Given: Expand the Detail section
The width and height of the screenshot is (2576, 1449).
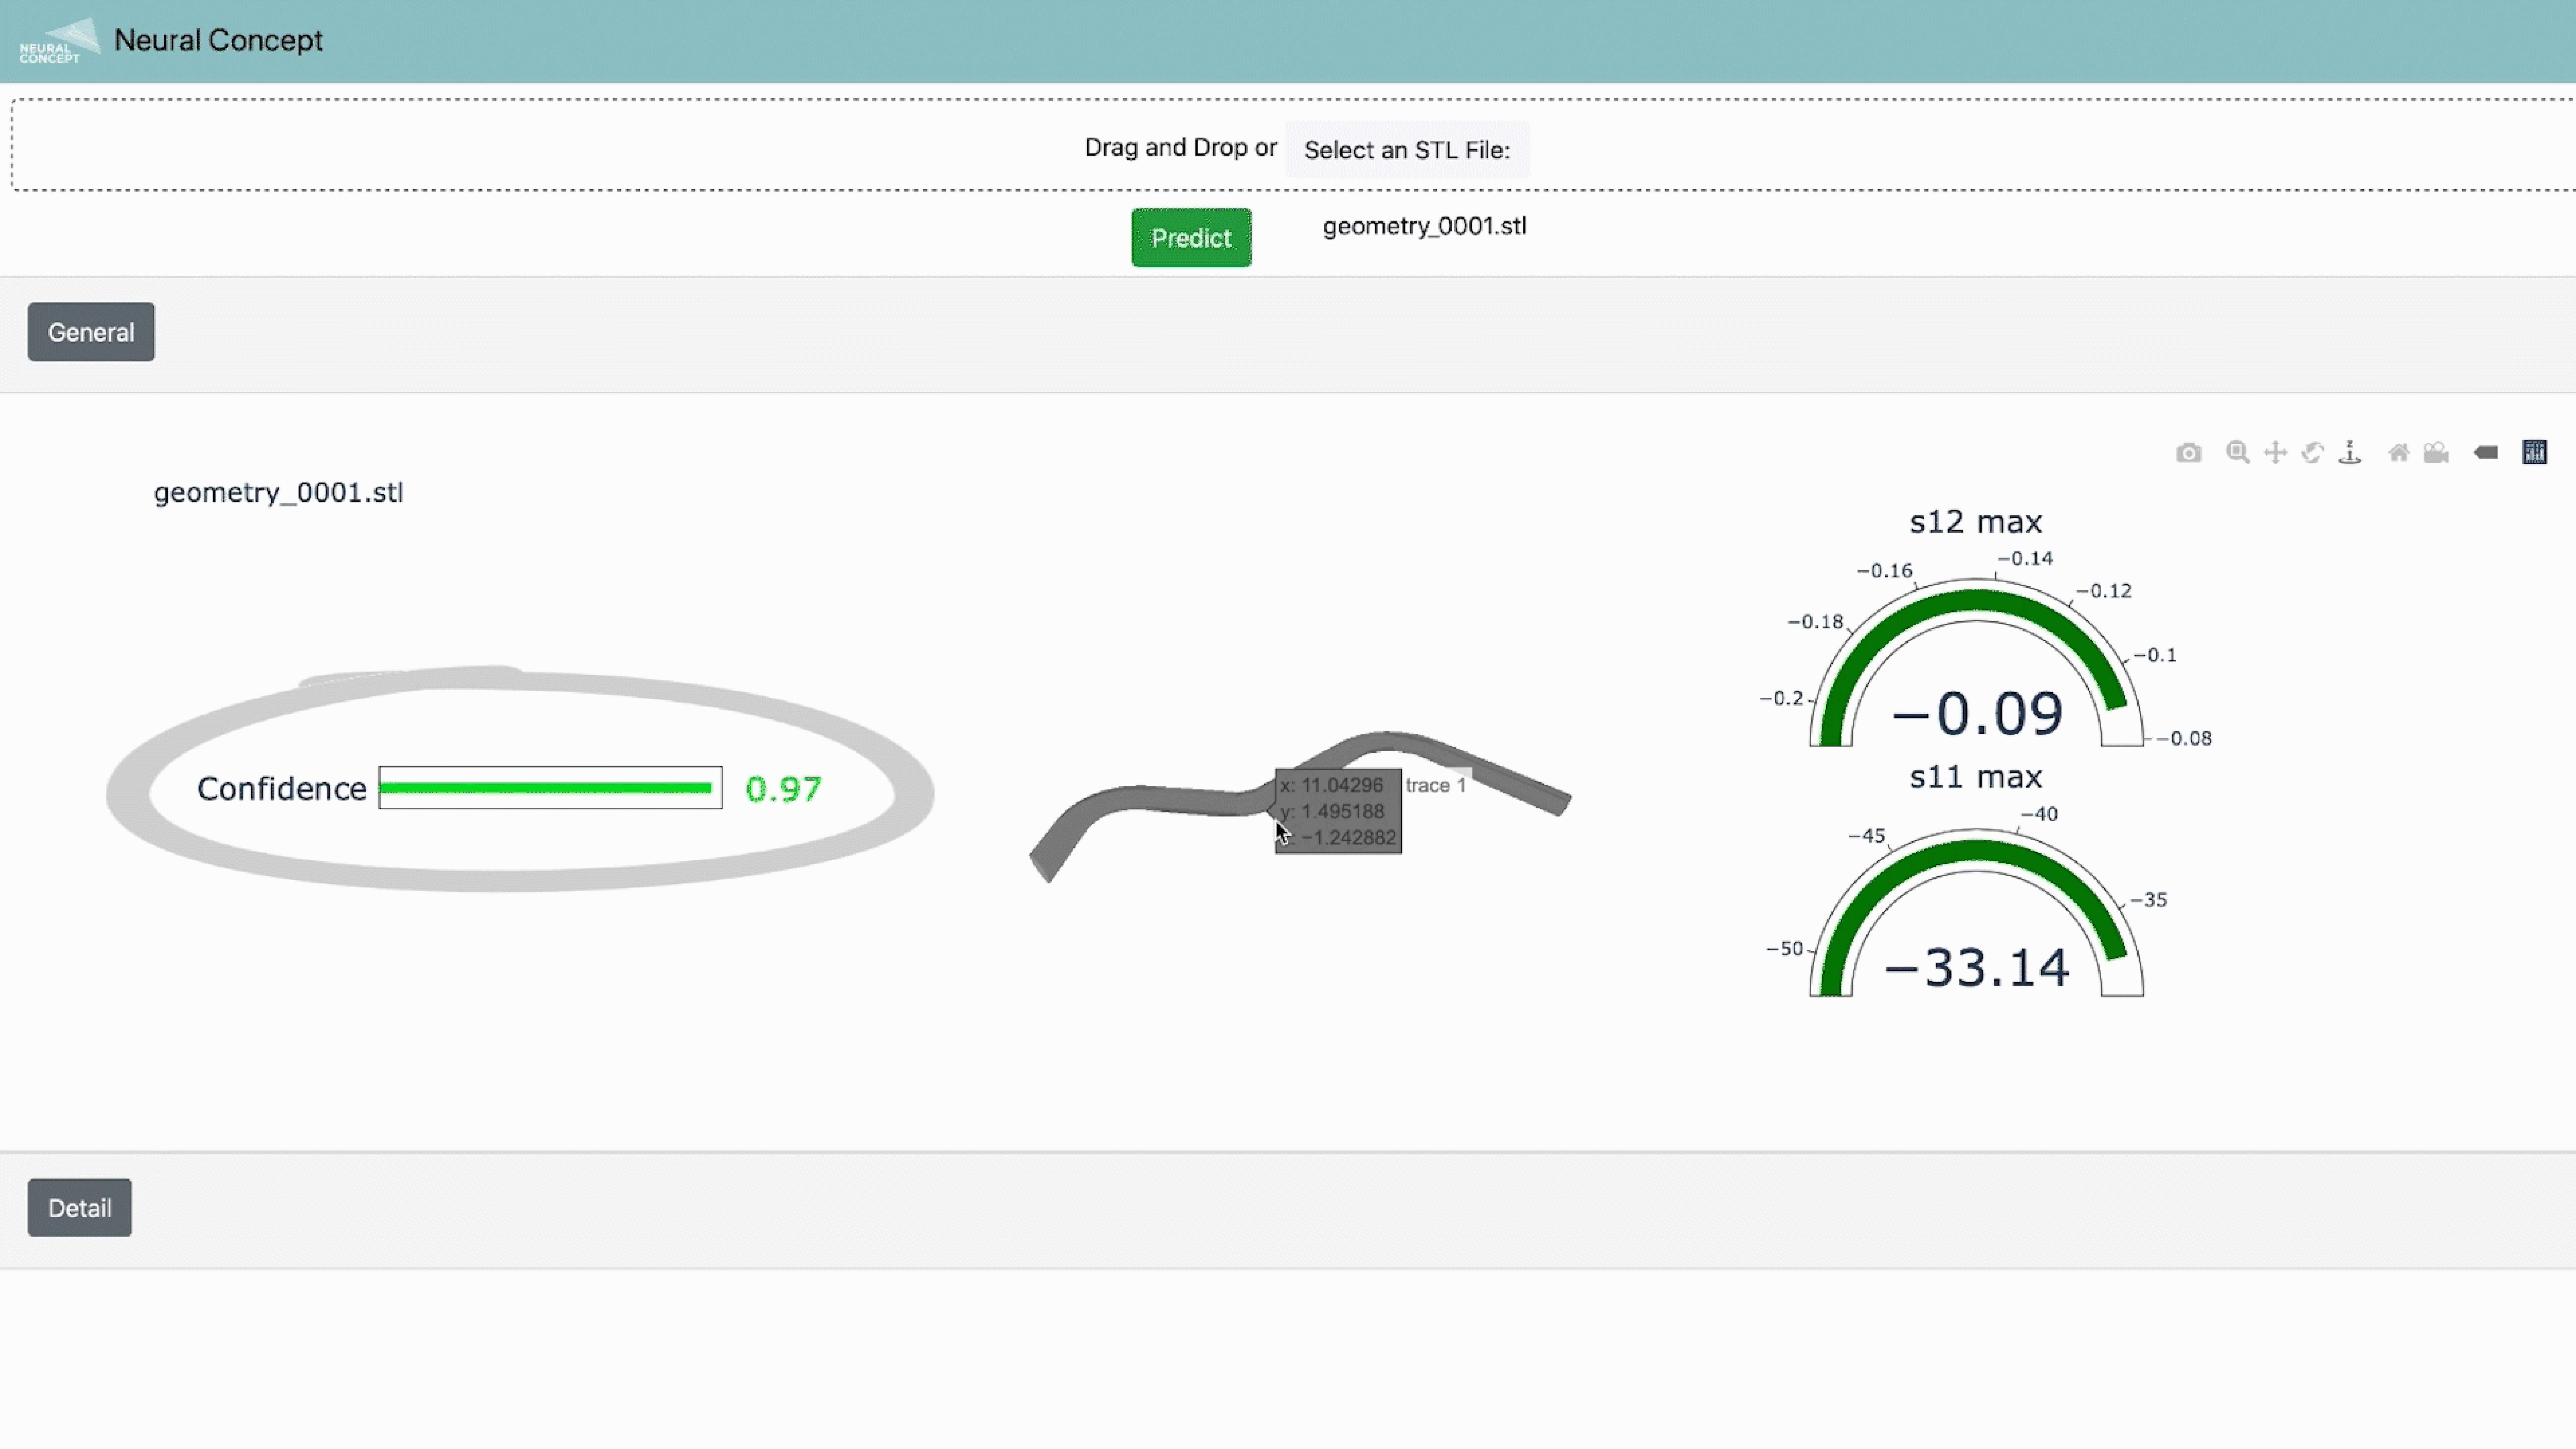Looking at the screenshot, I should pyautogui.click(x=79, y=1208).
